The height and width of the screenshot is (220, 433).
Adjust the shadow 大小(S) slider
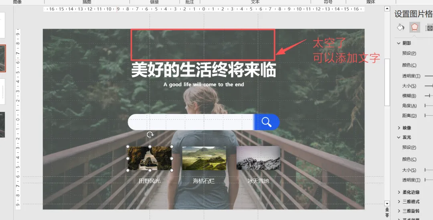click(429, 86)
